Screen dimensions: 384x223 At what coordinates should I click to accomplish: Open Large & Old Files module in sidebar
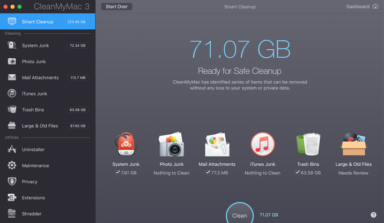(48, 126)
